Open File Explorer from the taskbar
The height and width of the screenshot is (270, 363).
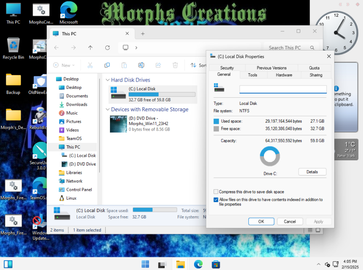point(181,264)
